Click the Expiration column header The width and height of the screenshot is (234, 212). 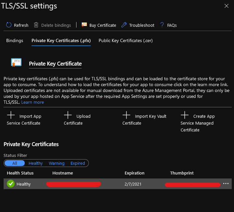134,173
